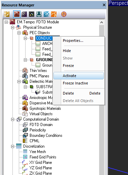Select FDTD Domain in the tree
This screenshot has height=175, width=128.
click(x=41, y=125)
